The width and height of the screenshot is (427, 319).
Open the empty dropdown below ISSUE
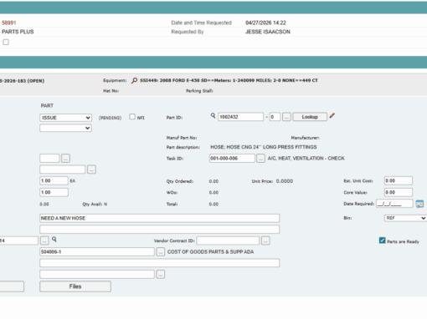tap(65, 128)
